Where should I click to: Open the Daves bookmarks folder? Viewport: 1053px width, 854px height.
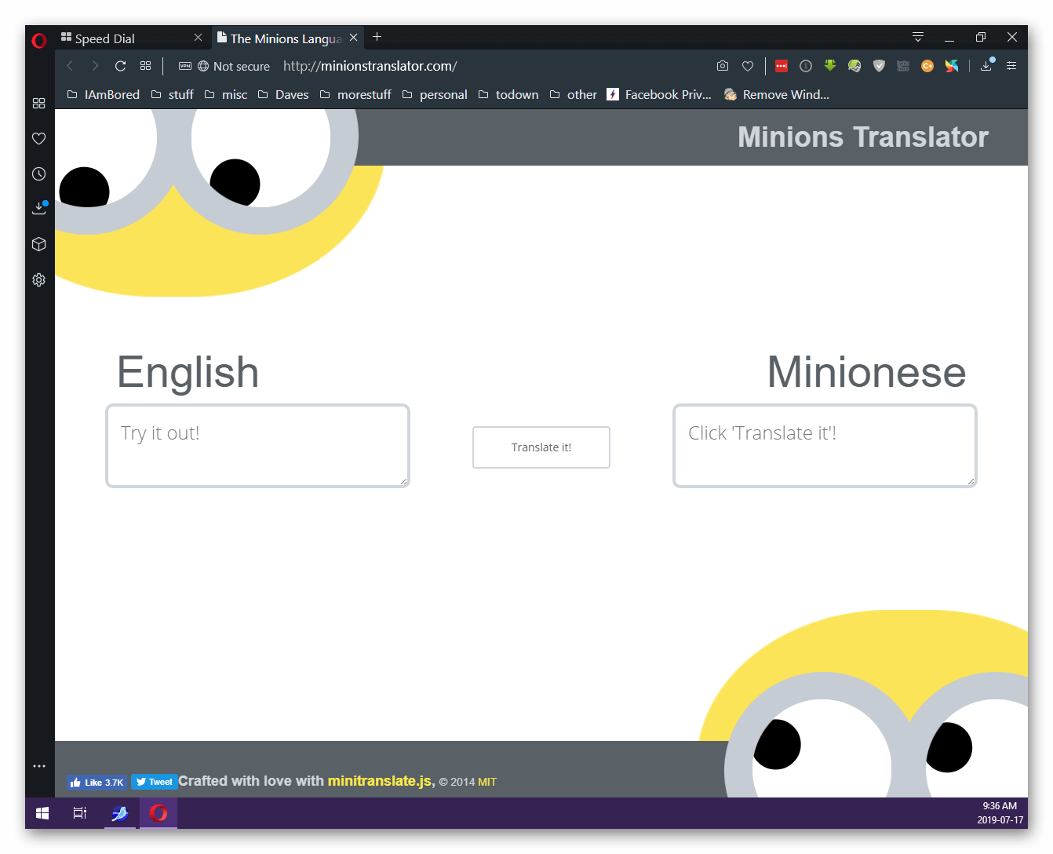pyautogui.click(x=283, y=95)
